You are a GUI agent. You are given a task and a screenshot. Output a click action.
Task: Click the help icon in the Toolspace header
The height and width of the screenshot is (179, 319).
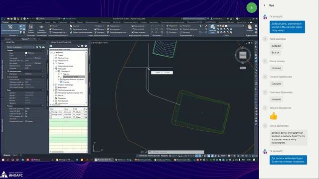point(86,46)
